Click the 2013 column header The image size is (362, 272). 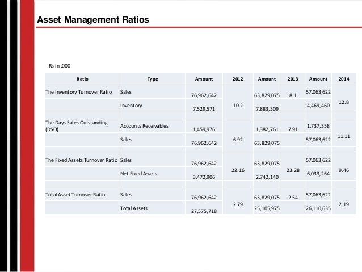click(x=293, y=79)
